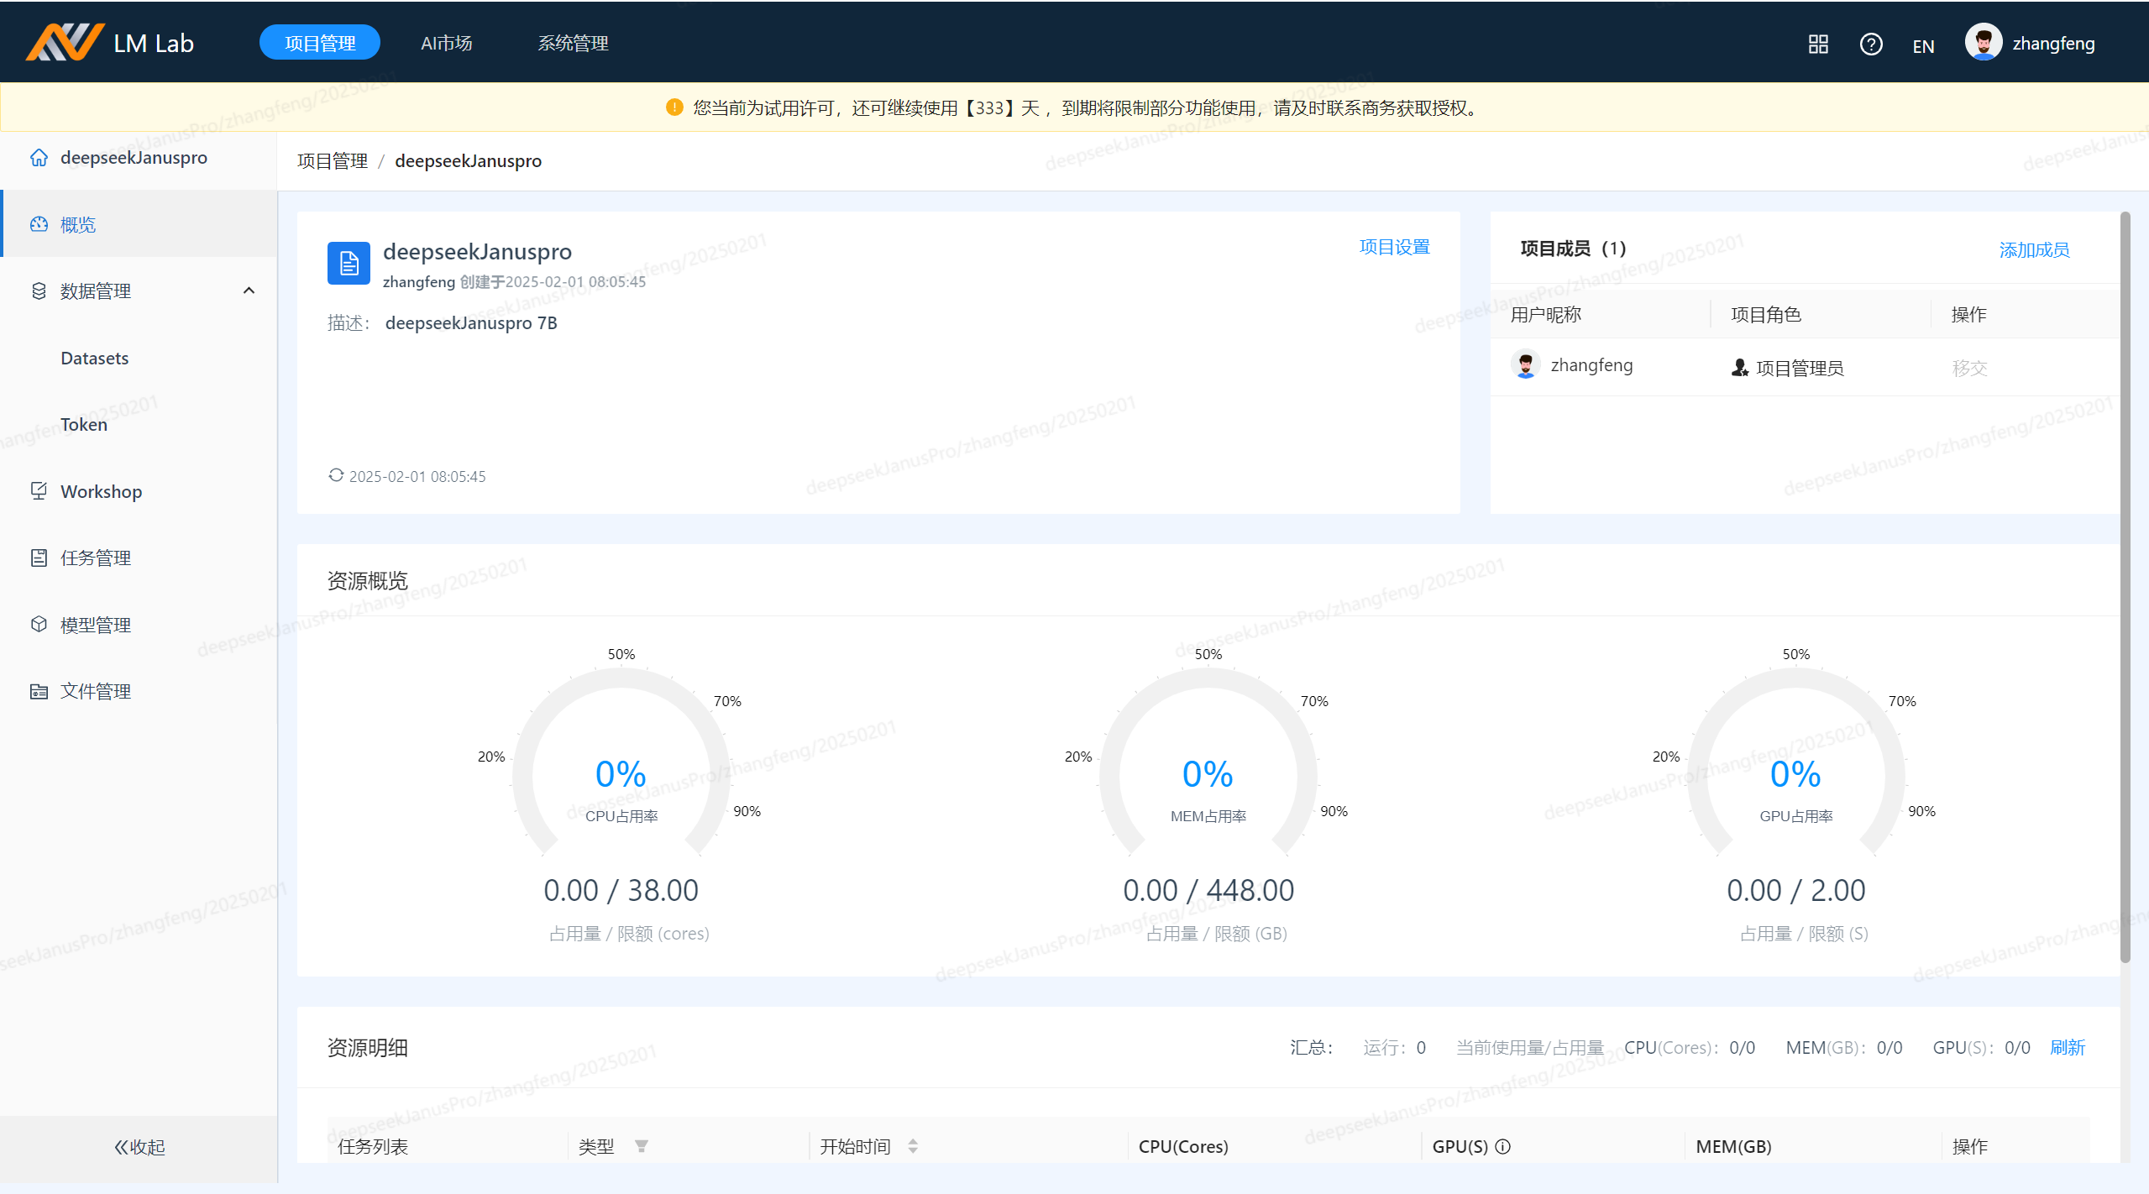Screen dimensions: 2149x1194
Task: Click the vertical page scrollbar
Action: [x=2125, y=588]
